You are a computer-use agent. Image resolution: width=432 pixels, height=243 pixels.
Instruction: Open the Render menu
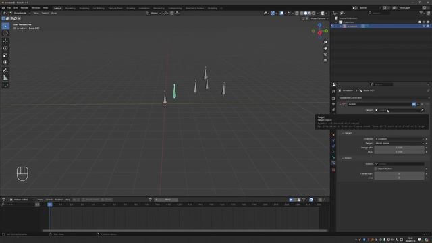pyautogui.click(x=24, y=8)
